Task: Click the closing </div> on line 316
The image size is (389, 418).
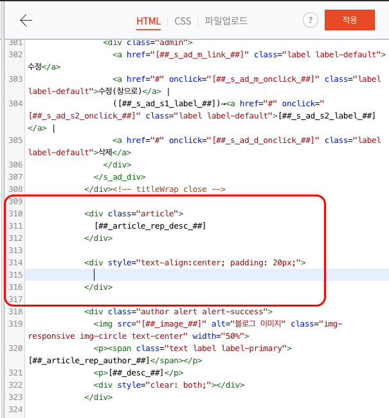Action: 98,287
